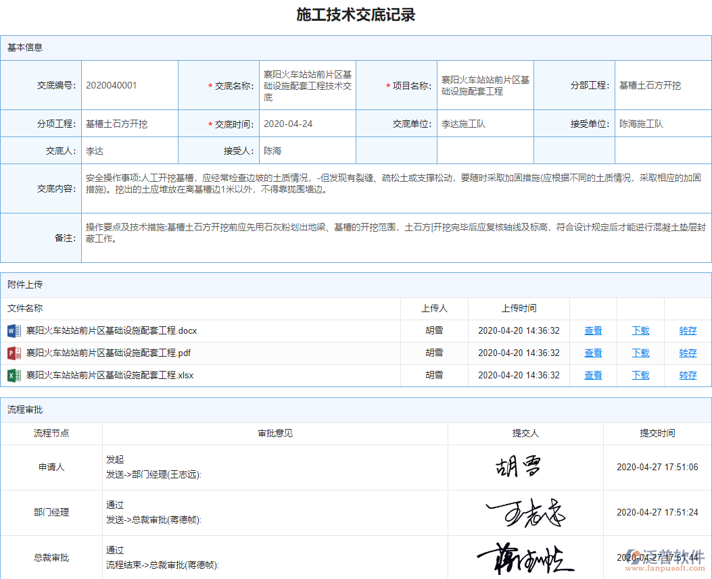The image size is (712, 579).
Task: Click 下载 for the pdf attachment
Action: [640, 353]
